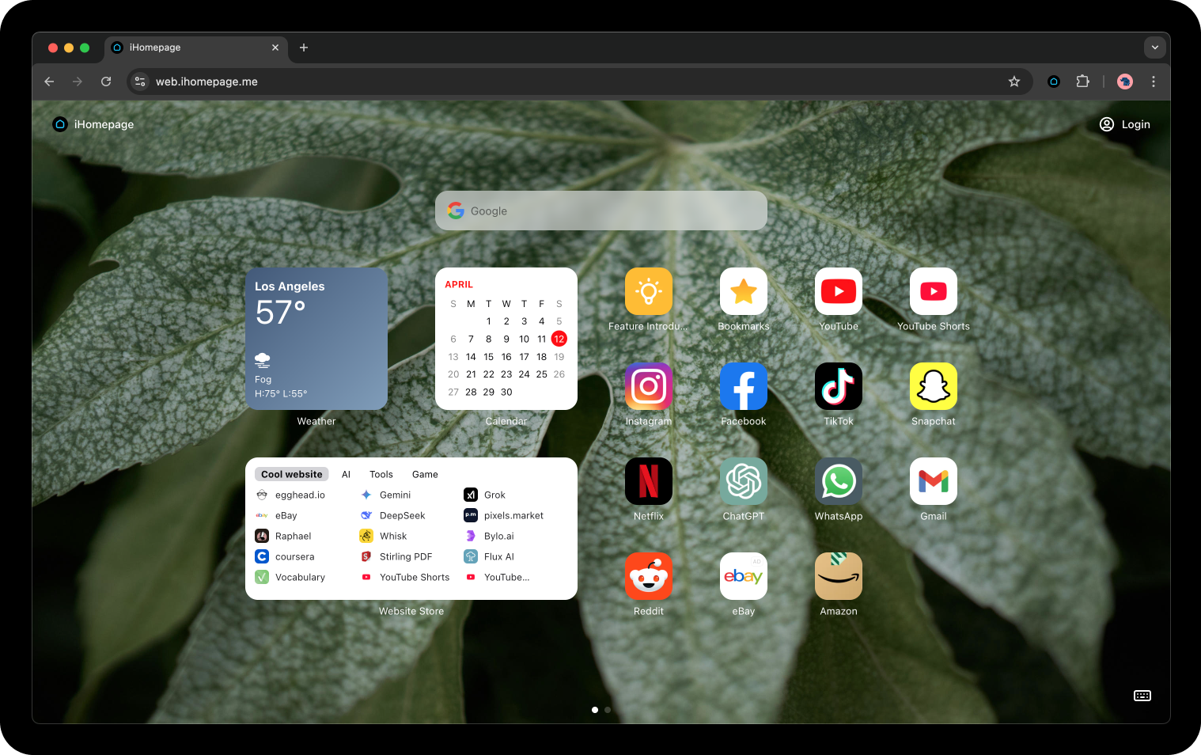The image size is (1201, 755).
Task: Reload the page
Action: [x=106, y=82]
